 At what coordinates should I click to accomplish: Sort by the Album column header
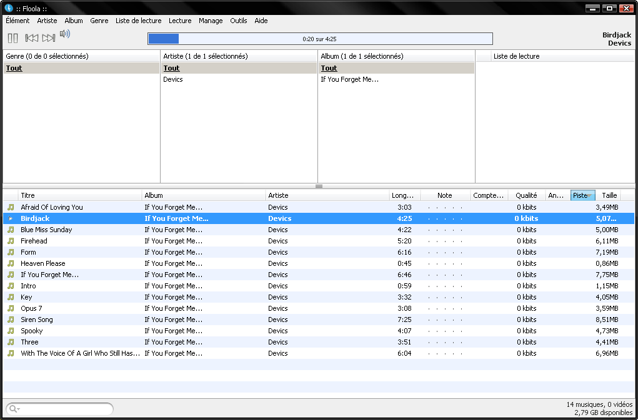[204, 195]
